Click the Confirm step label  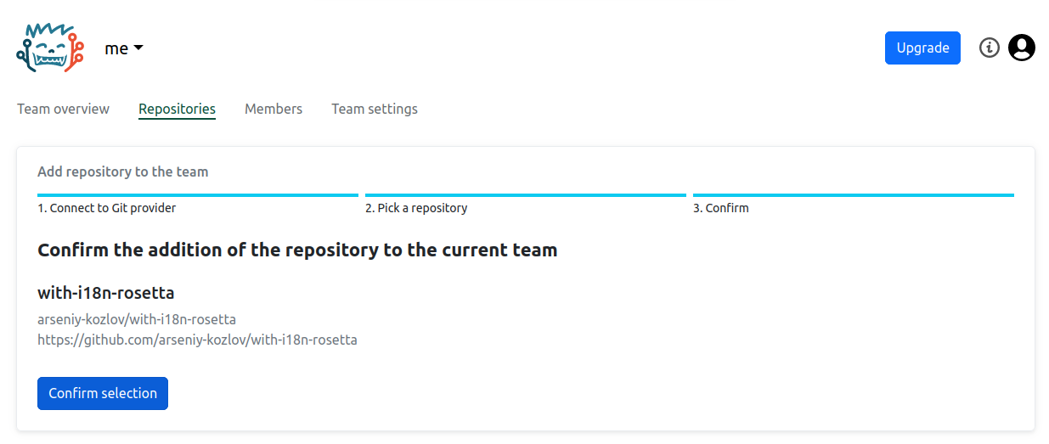[x=721, y=208]
